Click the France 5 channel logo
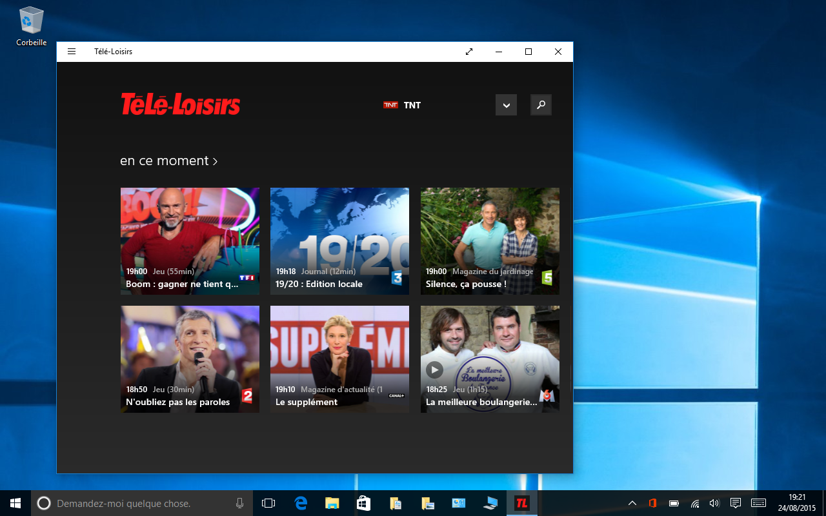Screen dimensions: 826x516 (547, 278)
